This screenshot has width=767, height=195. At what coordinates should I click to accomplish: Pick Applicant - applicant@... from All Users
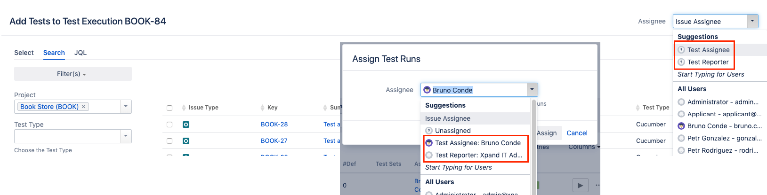tap(720, 114)
